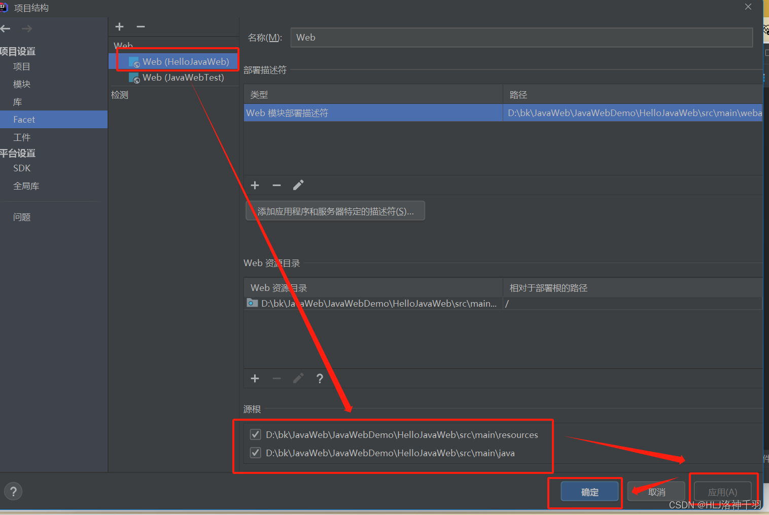Screen dimensions: 769x515
Task: Close the 项目结构 dialog
Action: pyautogui.click(x=748, y=7)
